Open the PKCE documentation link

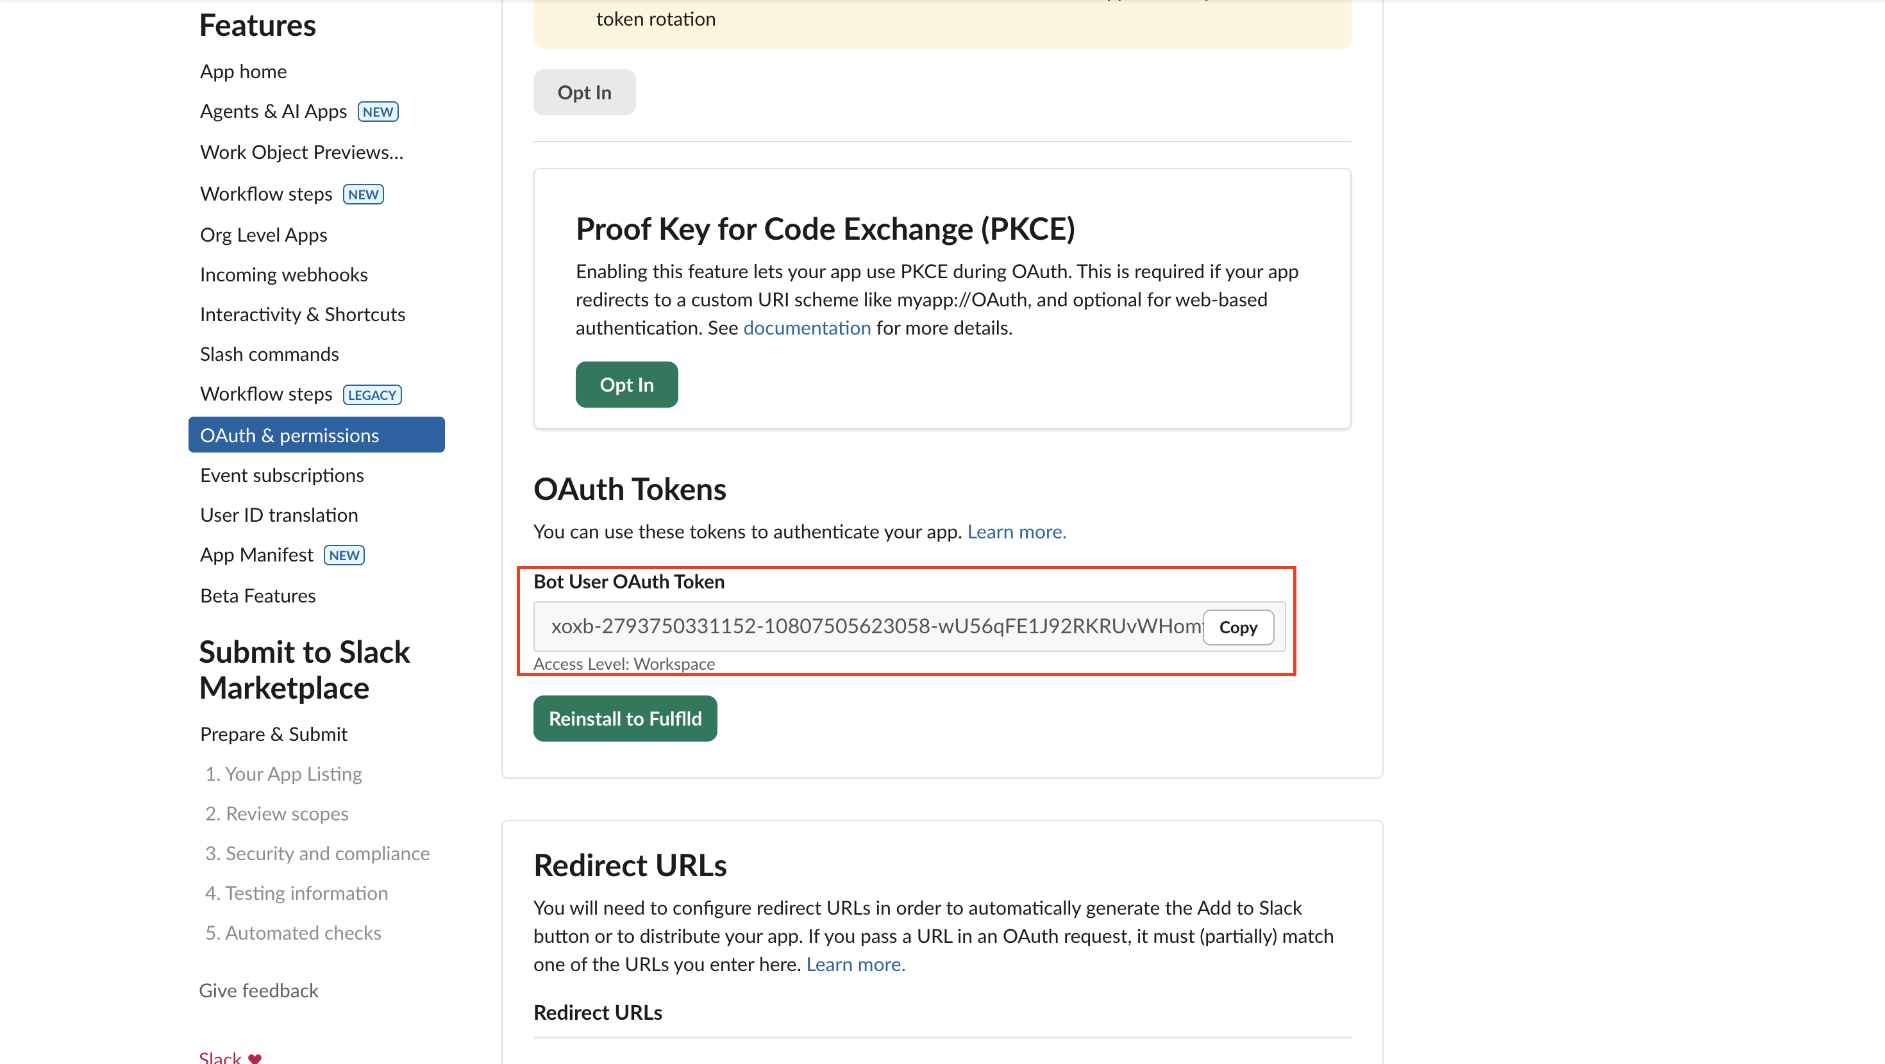(x=807, y=328)
